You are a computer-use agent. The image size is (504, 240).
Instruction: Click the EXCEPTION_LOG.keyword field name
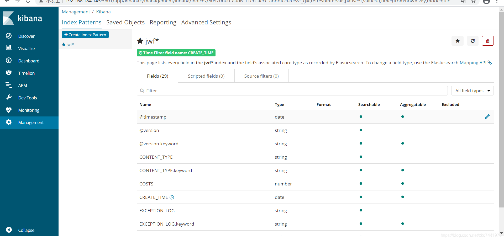click(167, 224)
